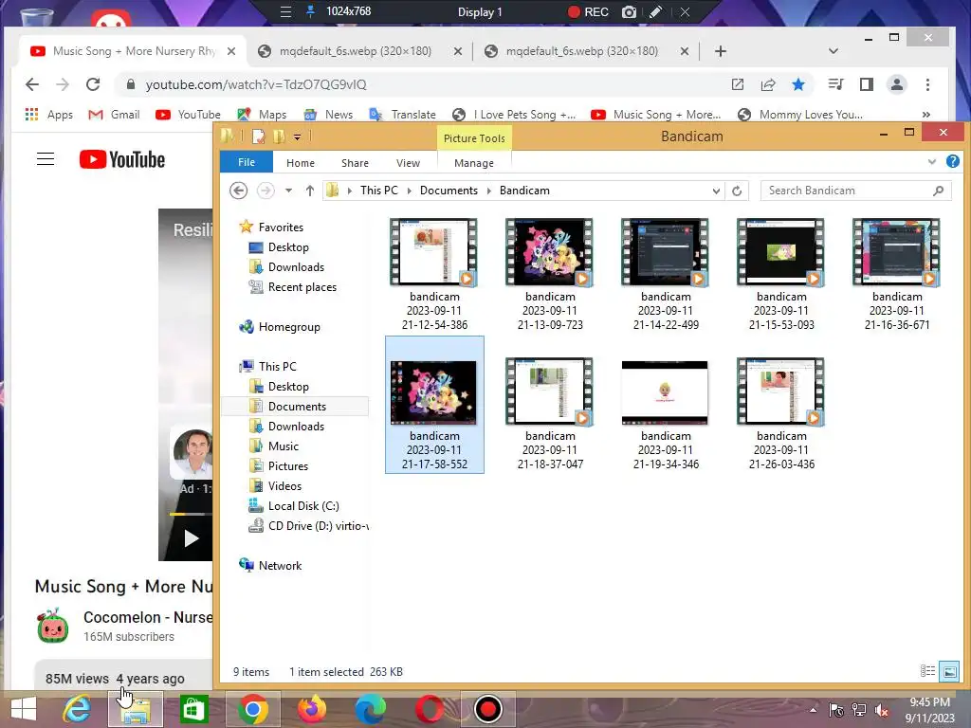Open Opera from the taskbar
The height and width of the screenshot is (728, 971).
[x=430, y=709]
